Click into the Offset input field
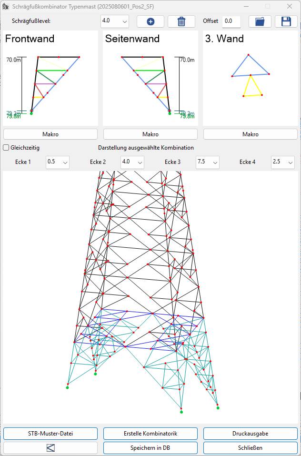Image resolution: width=301 pixels, height=456 pixels. [x=231, y=21]
